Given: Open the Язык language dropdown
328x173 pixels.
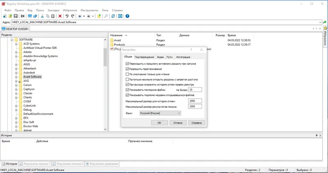Looking at the screenshot, I should pos(160,113).
